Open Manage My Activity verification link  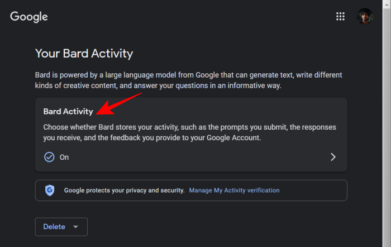(x=234, y=191)
